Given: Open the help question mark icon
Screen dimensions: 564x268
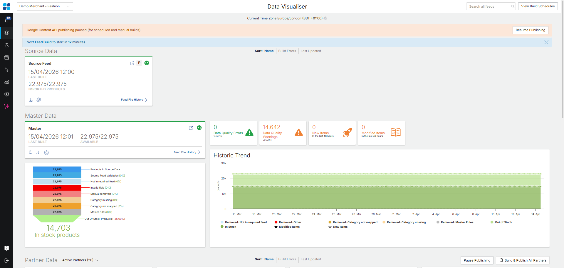Looking at the screenshot, I should coord(6,248).
